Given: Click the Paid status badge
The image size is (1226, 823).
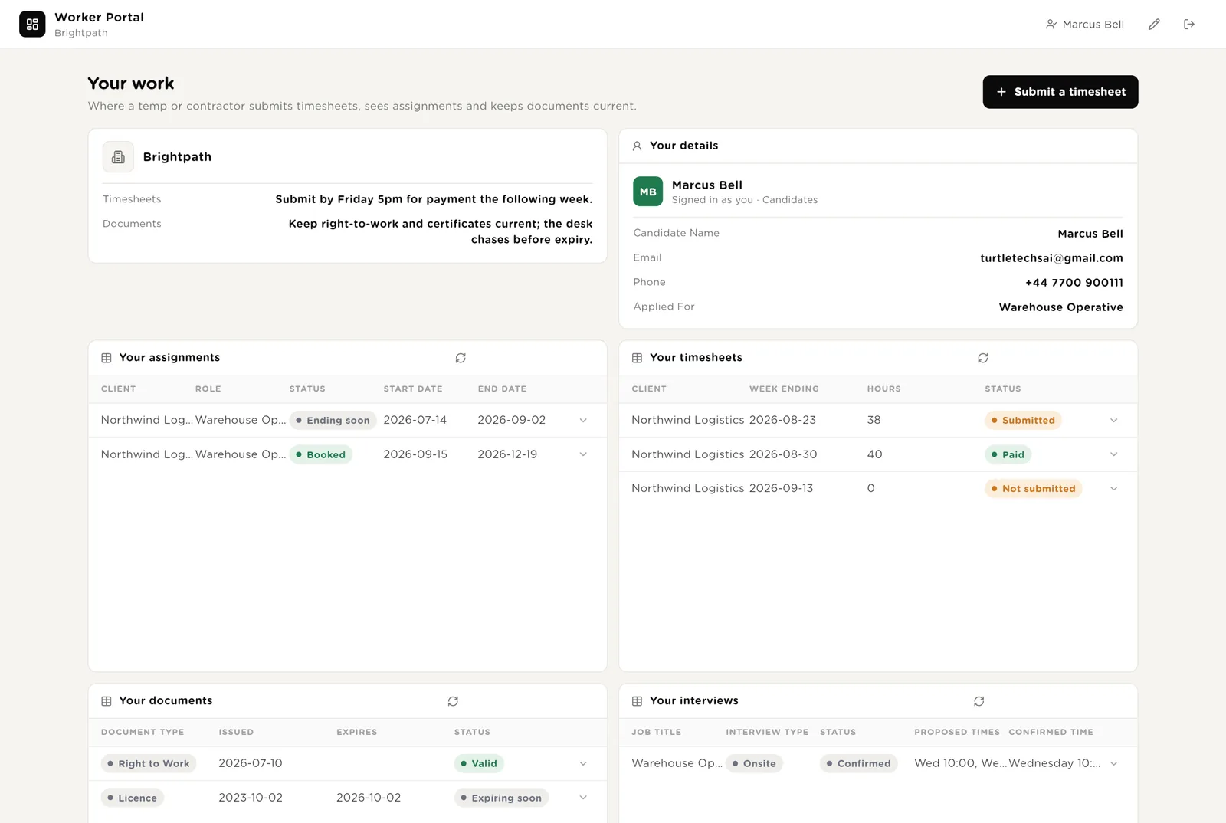Looking at the screenshot, I should coord(1008,455).
